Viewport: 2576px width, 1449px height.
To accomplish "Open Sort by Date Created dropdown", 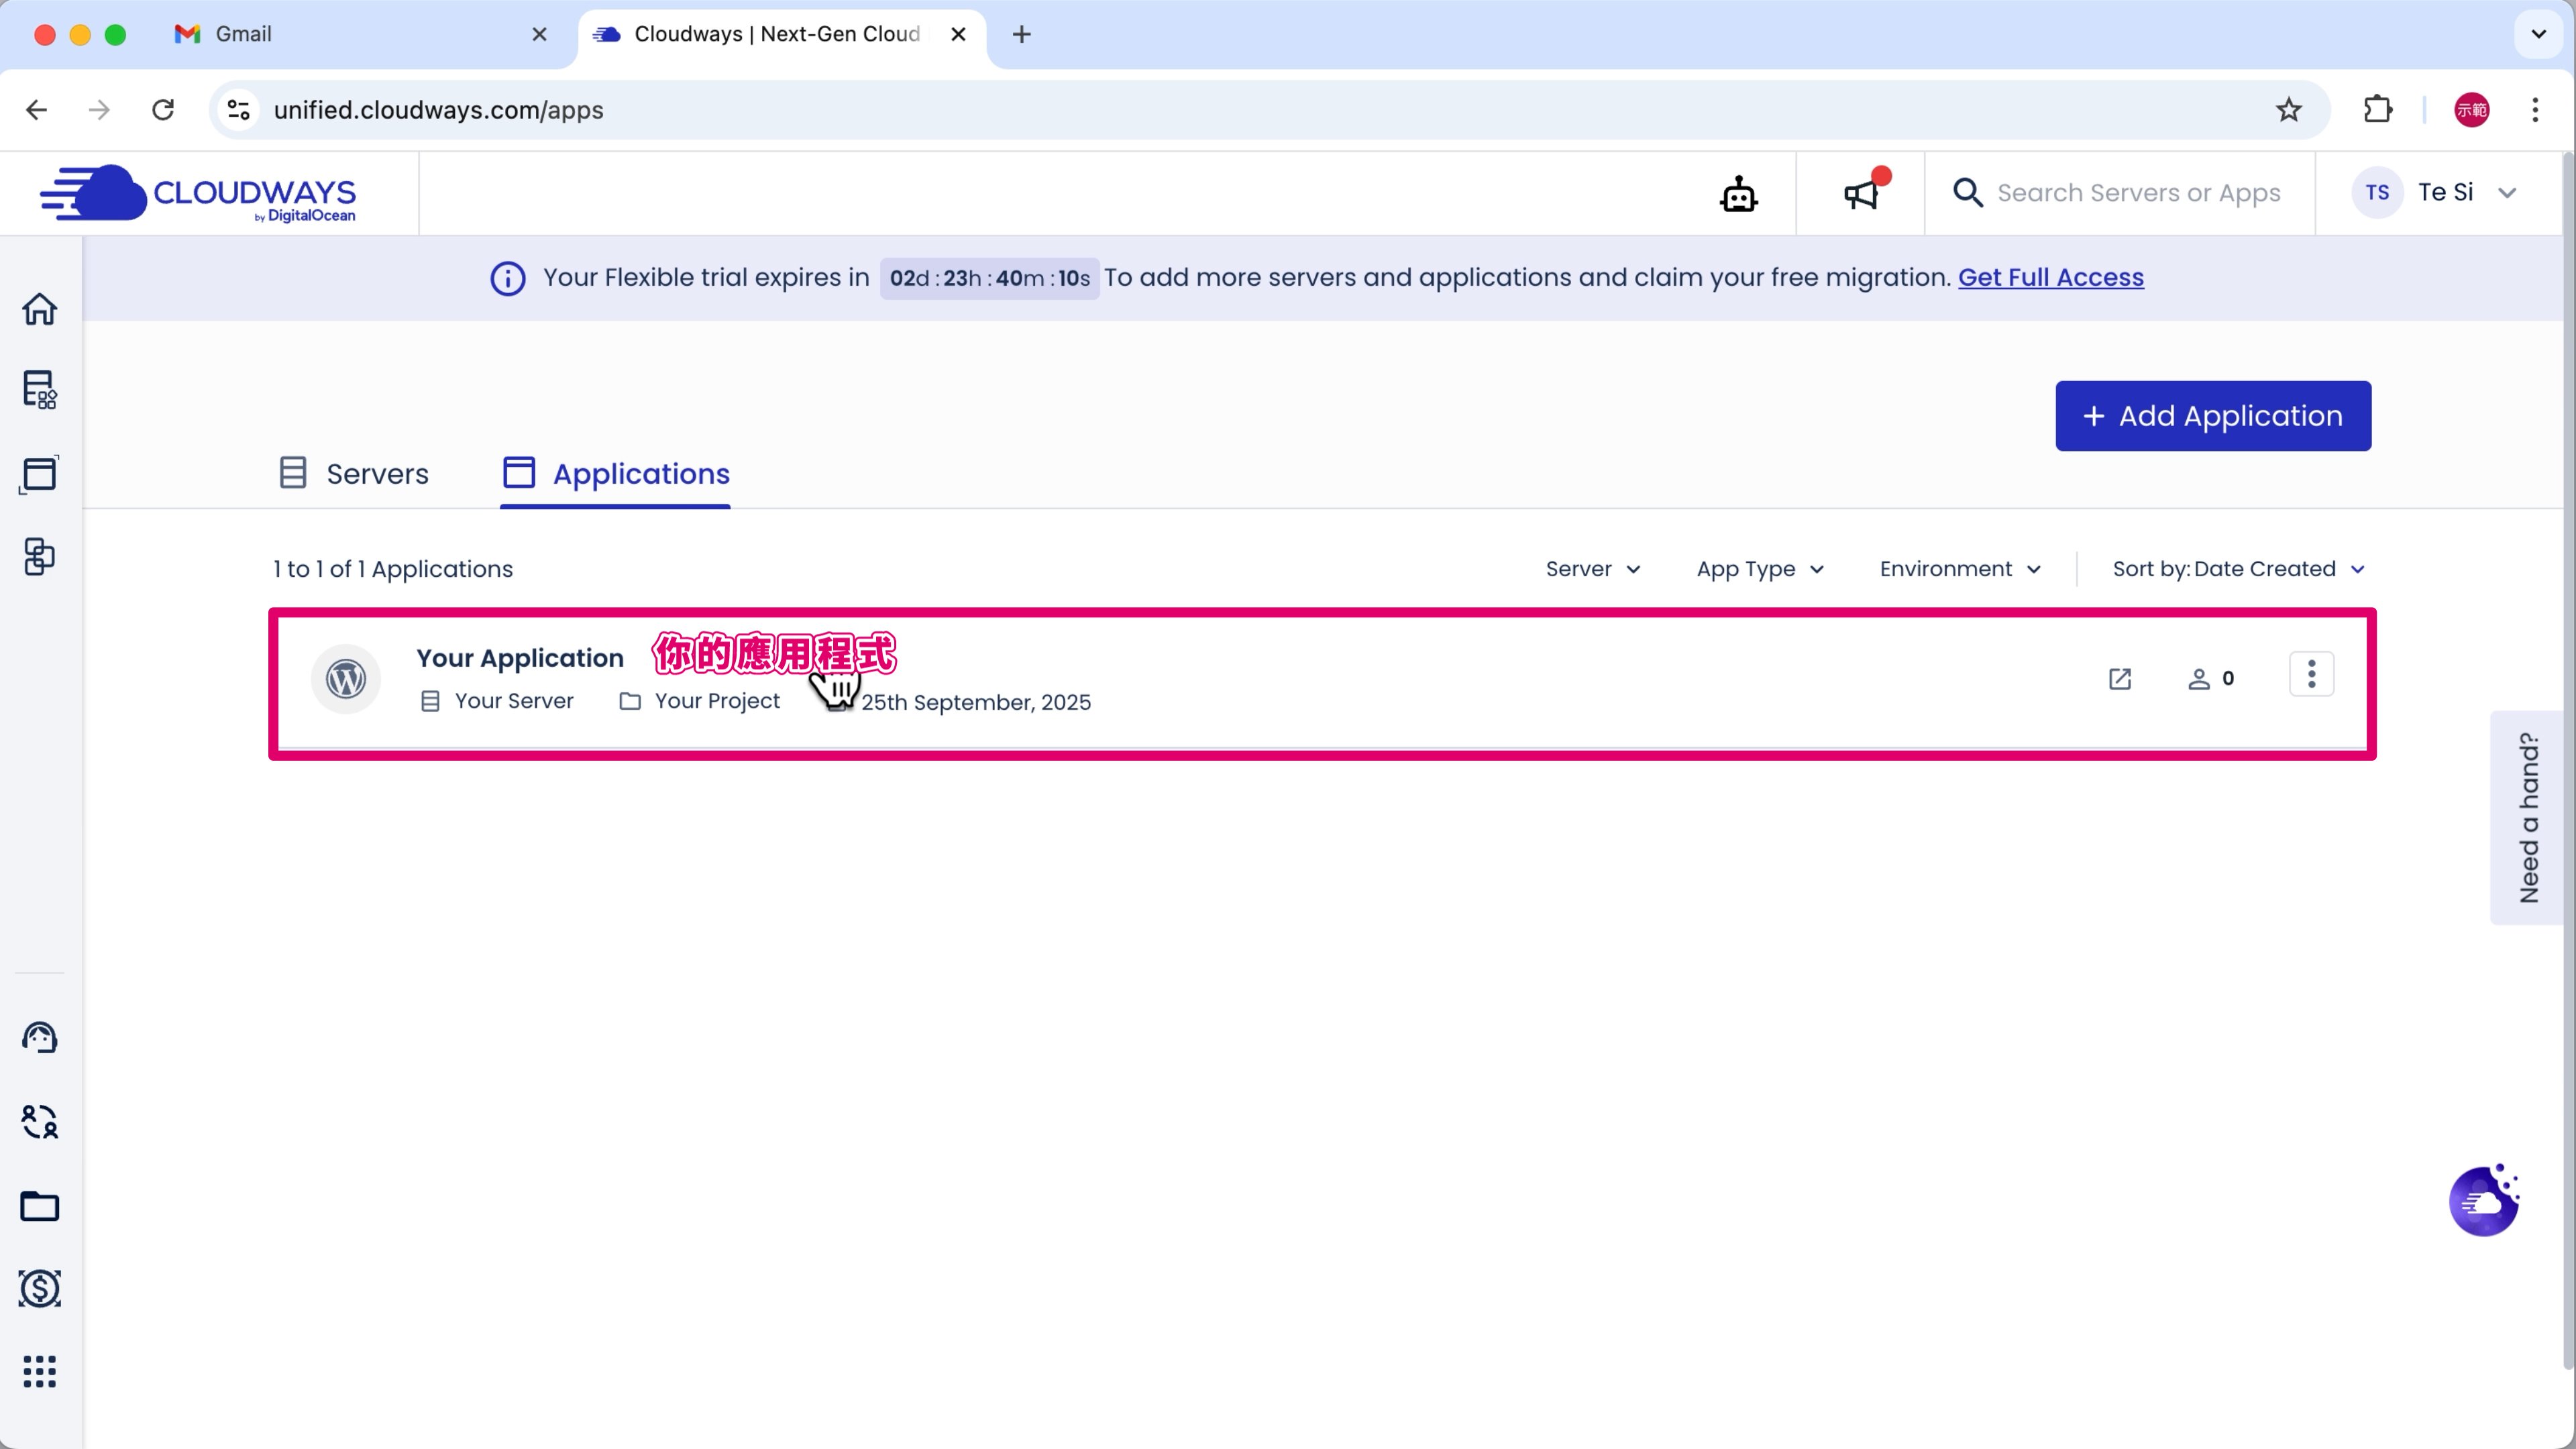I will tap(2238, 569).
